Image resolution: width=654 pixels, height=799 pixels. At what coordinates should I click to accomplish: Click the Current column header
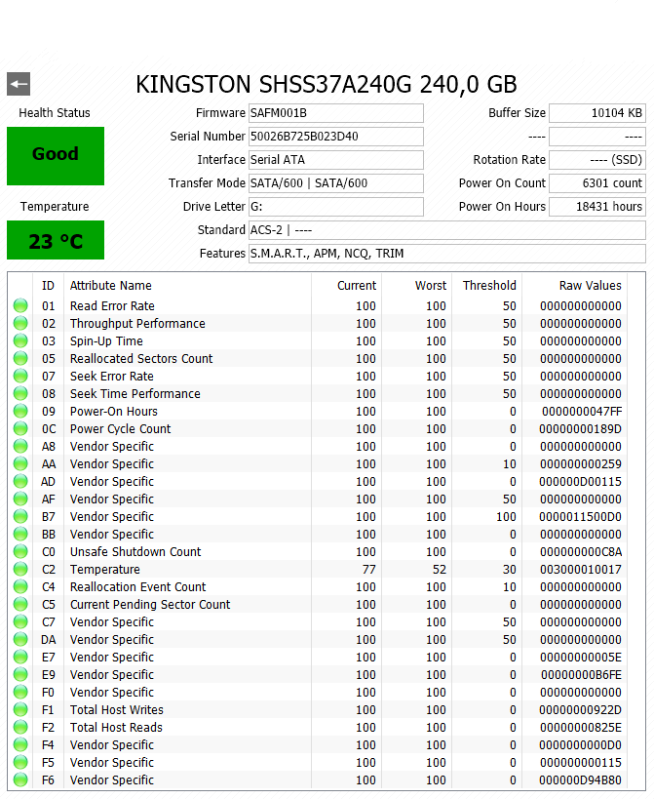tap(347, 285)
